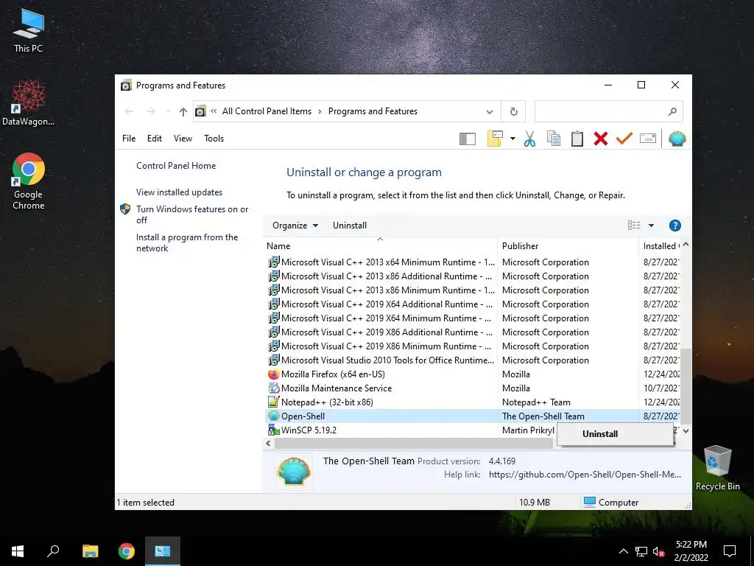Click Turn Windows features on or off

click(192, 214)
